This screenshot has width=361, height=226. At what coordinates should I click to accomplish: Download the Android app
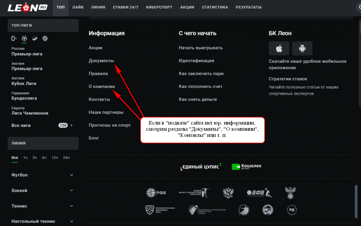pyautogui.click(x=302, y=48)
